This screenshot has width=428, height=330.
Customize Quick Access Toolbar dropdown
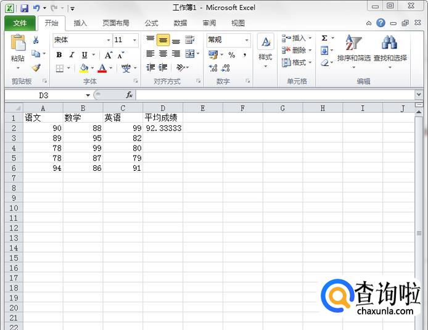(x=72, y=9)
